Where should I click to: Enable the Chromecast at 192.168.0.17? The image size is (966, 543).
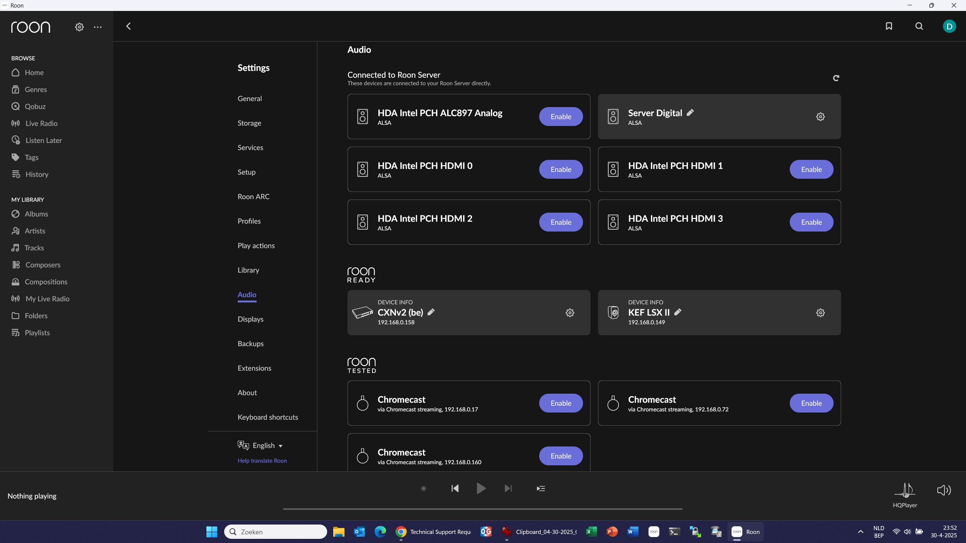(561, 403)
